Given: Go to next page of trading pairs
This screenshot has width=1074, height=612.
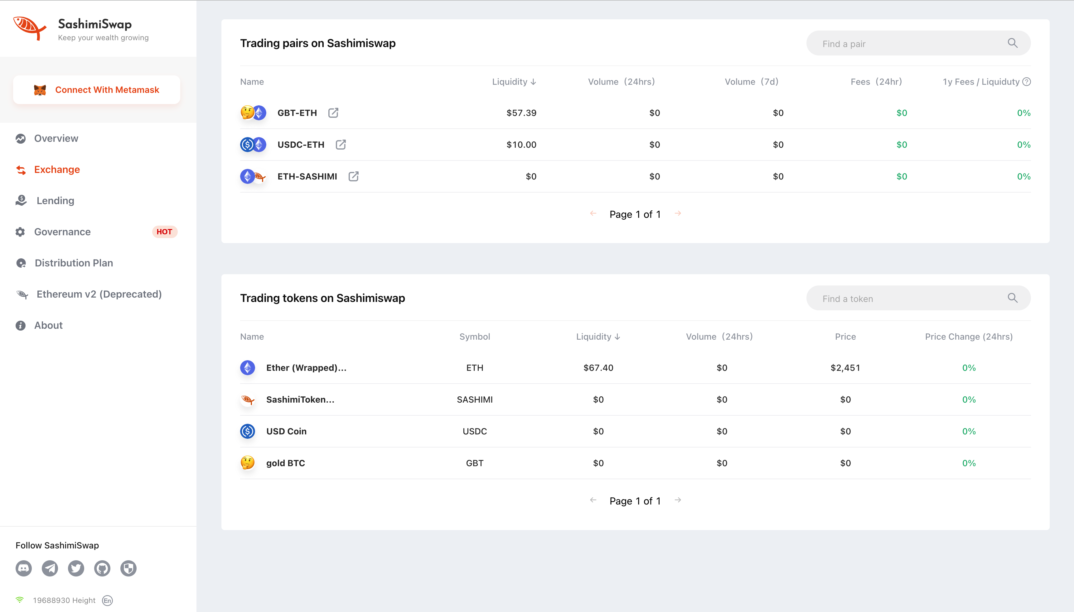Looking at the screenshot, I should [x=677, y=213].
